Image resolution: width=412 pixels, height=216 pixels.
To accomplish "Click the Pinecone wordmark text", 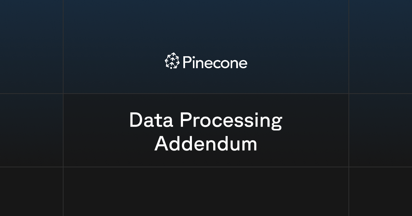I will click(215, 63).
